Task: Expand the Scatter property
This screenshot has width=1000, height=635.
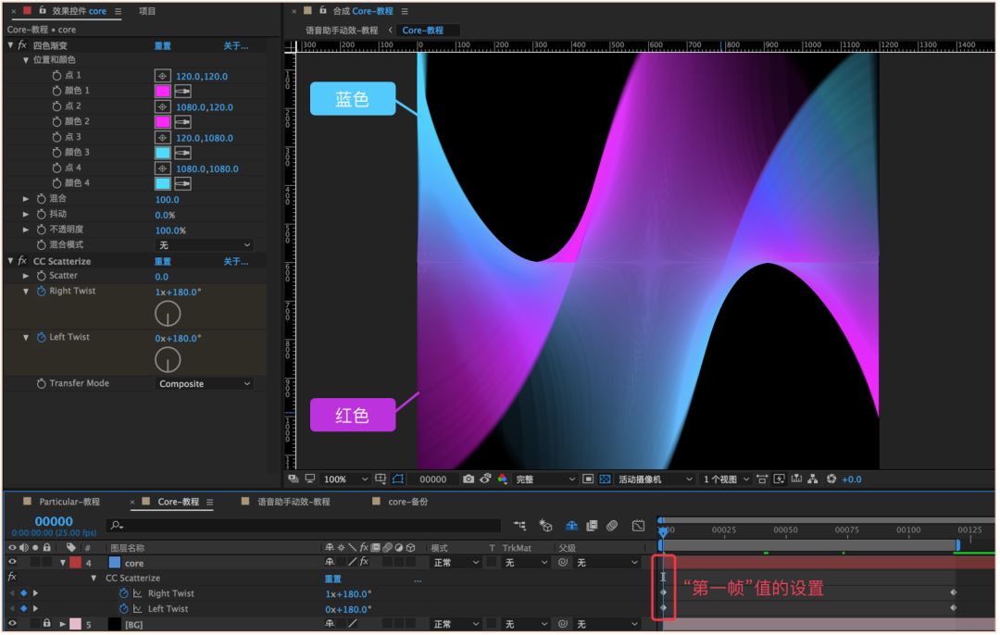Action: click(x=26, y=276)
